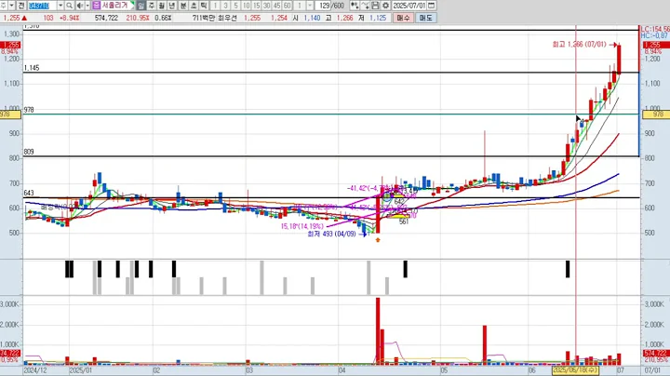Click the purple market badge beside 서울리거
Viewport: 670px width, 376px height.
(x=96, y=6)
